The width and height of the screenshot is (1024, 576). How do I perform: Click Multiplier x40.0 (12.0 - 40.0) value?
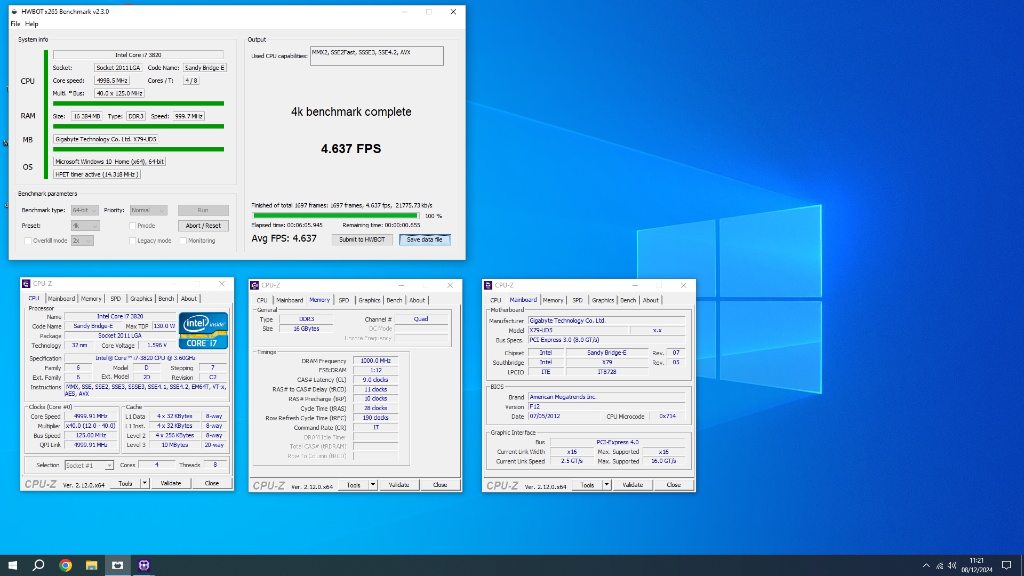(x=91, y=426)
